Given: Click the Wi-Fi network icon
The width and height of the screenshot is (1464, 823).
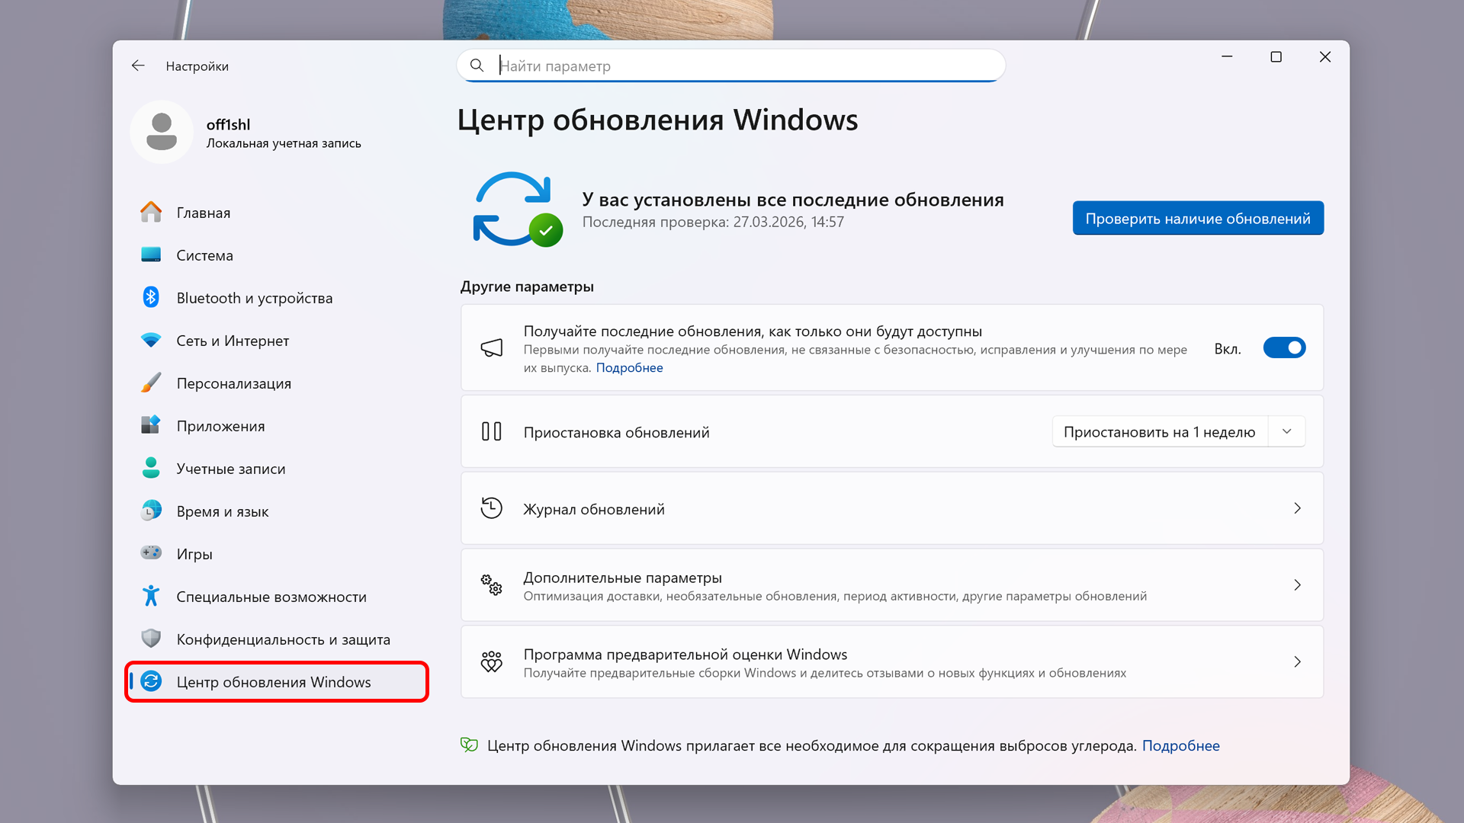Looking at the screenshot, I should coord(151,341).
